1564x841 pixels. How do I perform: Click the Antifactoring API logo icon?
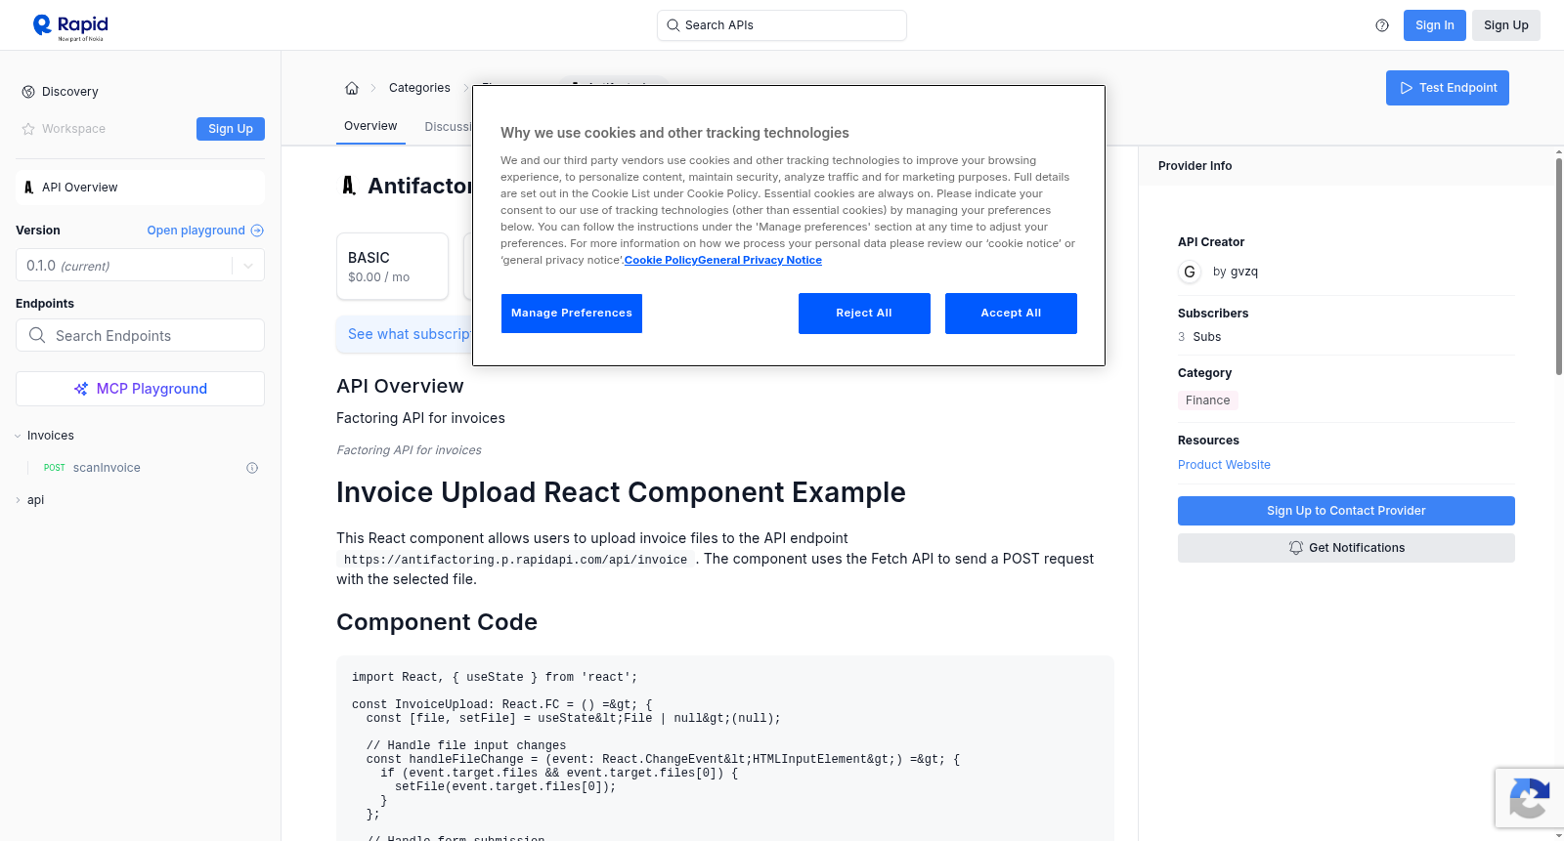tap(349, 186)
